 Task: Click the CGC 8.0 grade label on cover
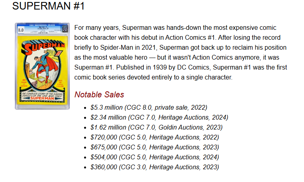(x=21, y=30)
